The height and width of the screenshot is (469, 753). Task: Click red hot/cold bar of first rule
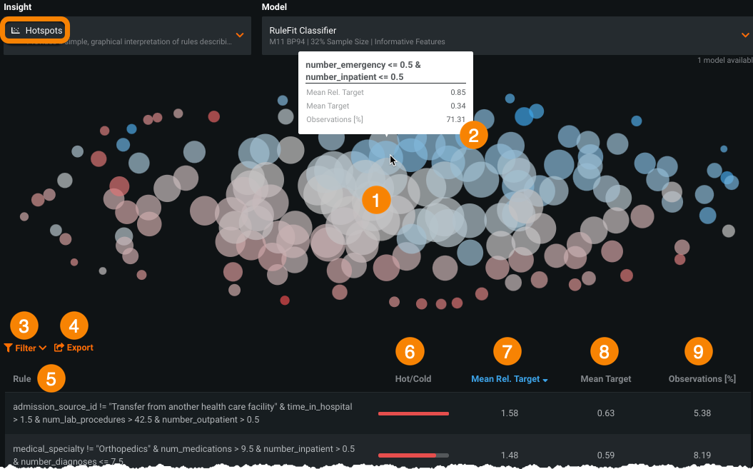coord(413,413)
